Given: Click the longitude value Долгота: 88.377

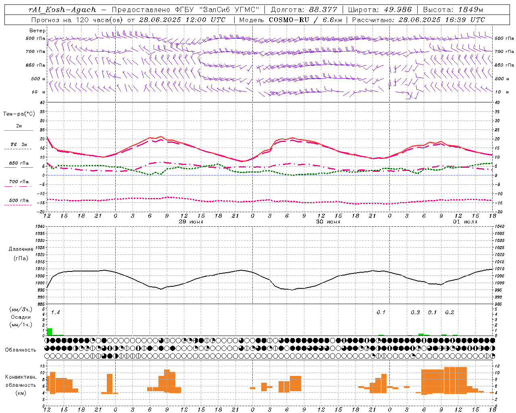Looking at the screenshot, I should coord(304,10).
